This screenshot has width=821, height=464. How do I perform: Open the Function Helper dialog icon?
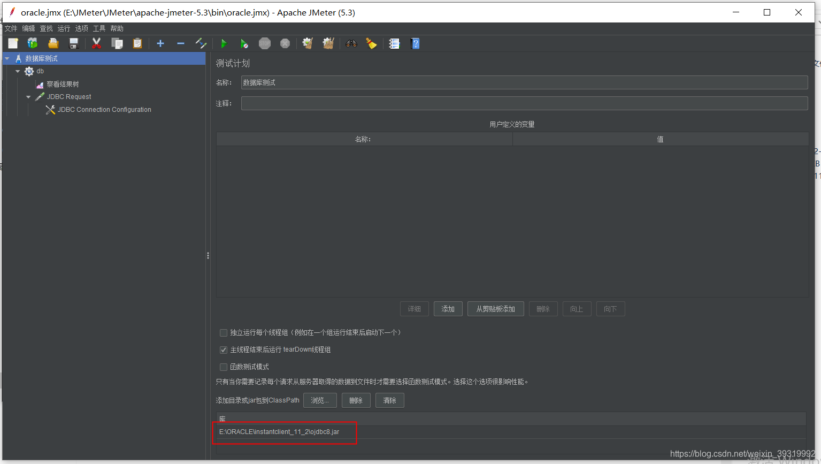pos(394,43)
